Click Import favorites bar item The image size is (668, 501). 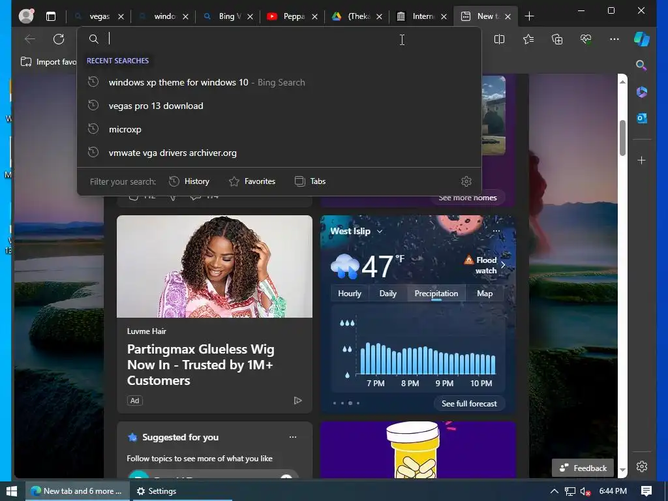point(48,62)
